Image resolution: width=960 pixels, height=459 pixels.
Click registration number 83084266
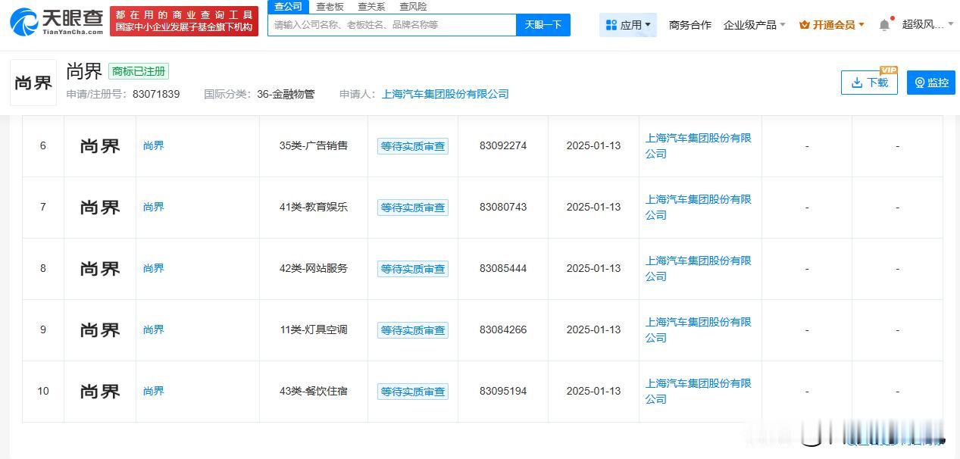coord(503,329)
